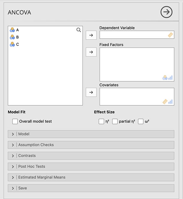Click the run analysis arrow circle icon
The height and width of the screenshot is (199, 183).
(166, 12)
